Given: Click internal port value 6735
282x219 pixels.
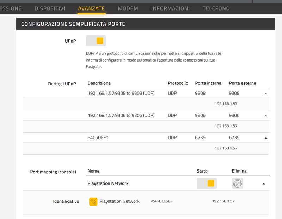Looking at the screenshot, I should coord(200,137).
